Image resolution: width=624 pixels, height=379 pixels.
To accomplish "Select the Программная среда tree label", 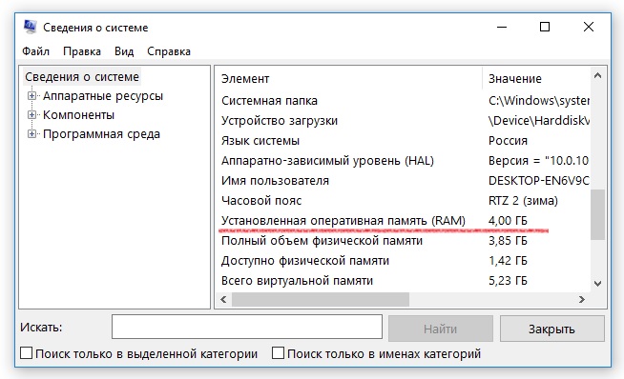I will tap(101, 134).
